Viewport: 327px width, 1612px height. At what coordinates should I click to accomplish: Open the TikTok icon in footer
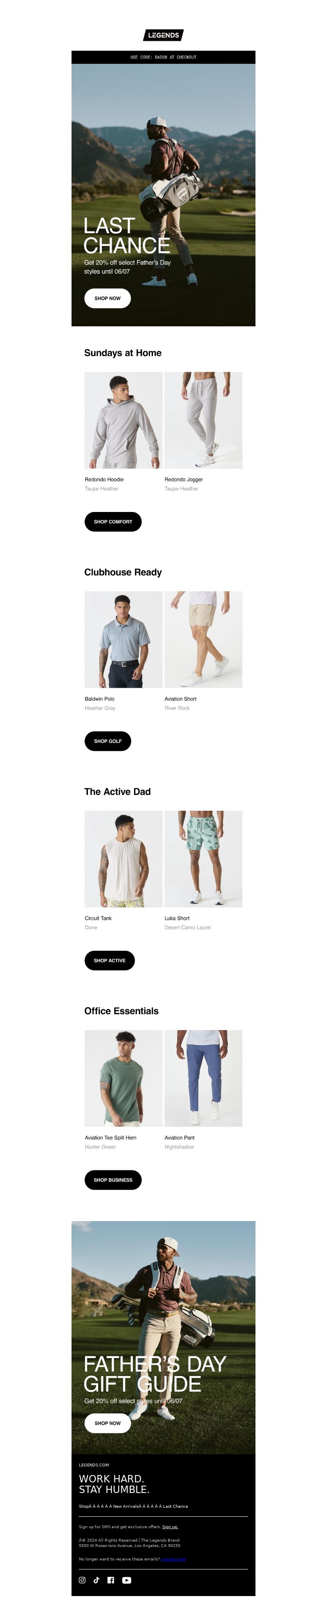pos(96,1580)
